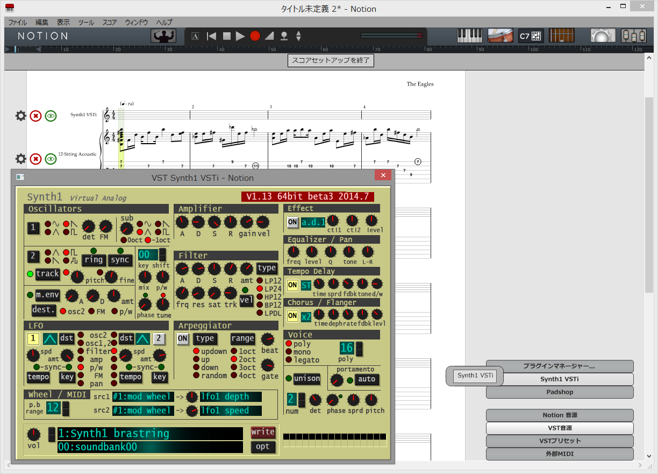Click the opt options button
This screenshot has width=658, height=474.
click(263, 447)
